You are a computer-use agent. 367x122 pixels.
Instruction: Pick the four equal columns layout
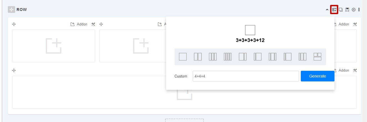coord(228,57)
